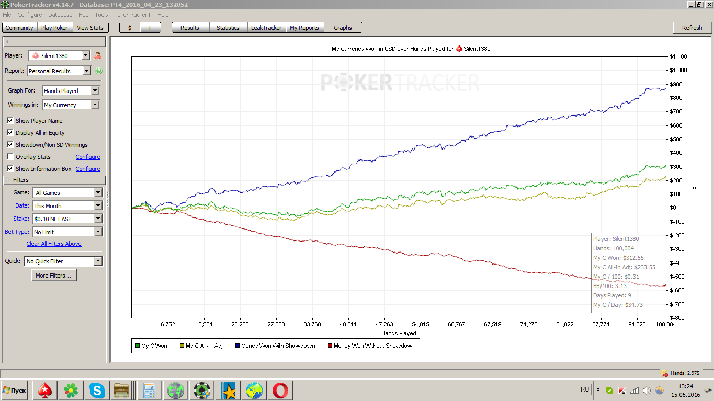Click the blue Bet Type filter label
714x401 pixels.
tap(17, 232)
